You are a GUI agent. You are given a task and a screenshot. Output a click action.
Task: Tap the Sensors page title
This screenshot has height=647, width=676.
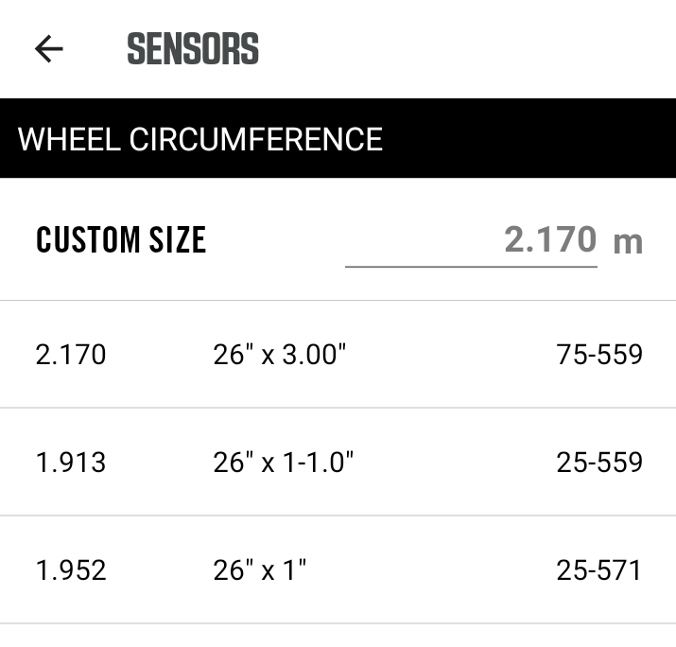(x=193, y=48)
